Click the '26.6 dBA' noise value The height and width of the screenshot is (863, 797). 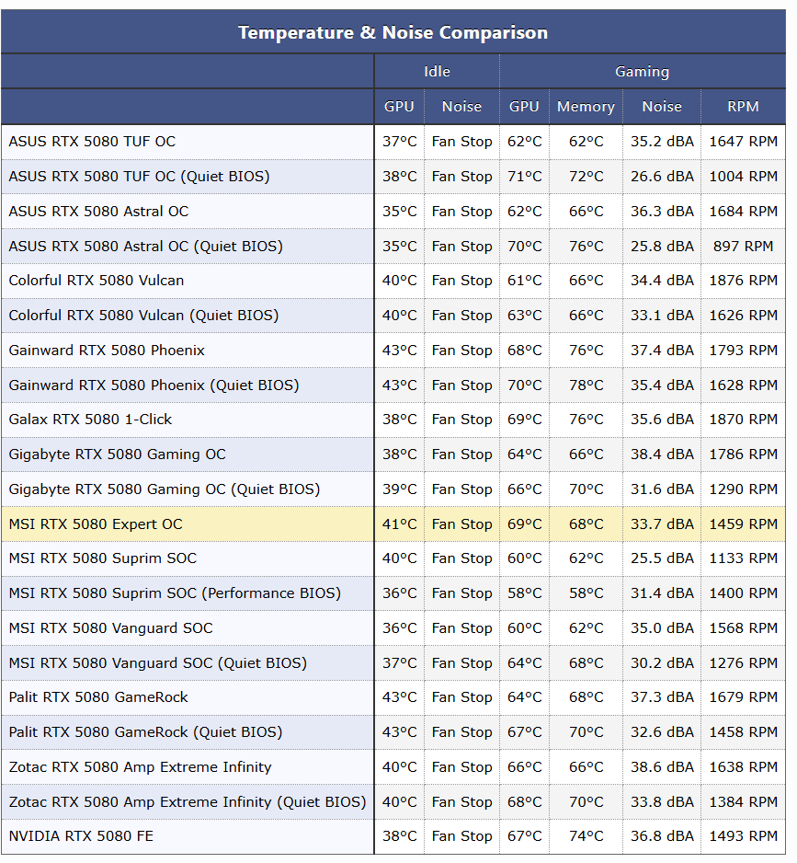(x=662, y=177)
